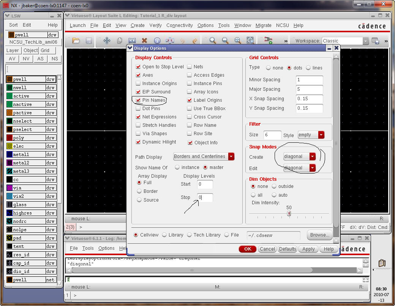Click the Copy tool icon in toolbar
395x306 pixels.
pos(119,41)
